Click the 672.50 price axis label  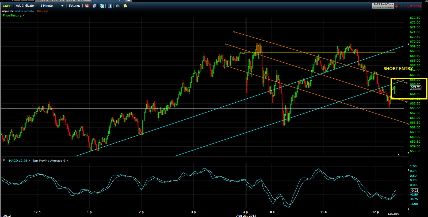[415, 18]
